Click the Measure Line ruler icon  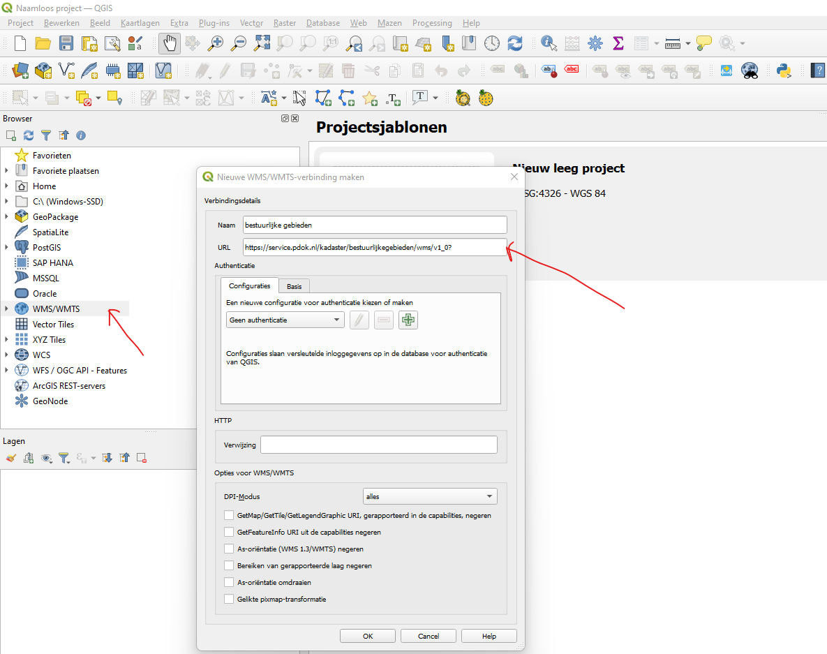[x=673, y=43]
